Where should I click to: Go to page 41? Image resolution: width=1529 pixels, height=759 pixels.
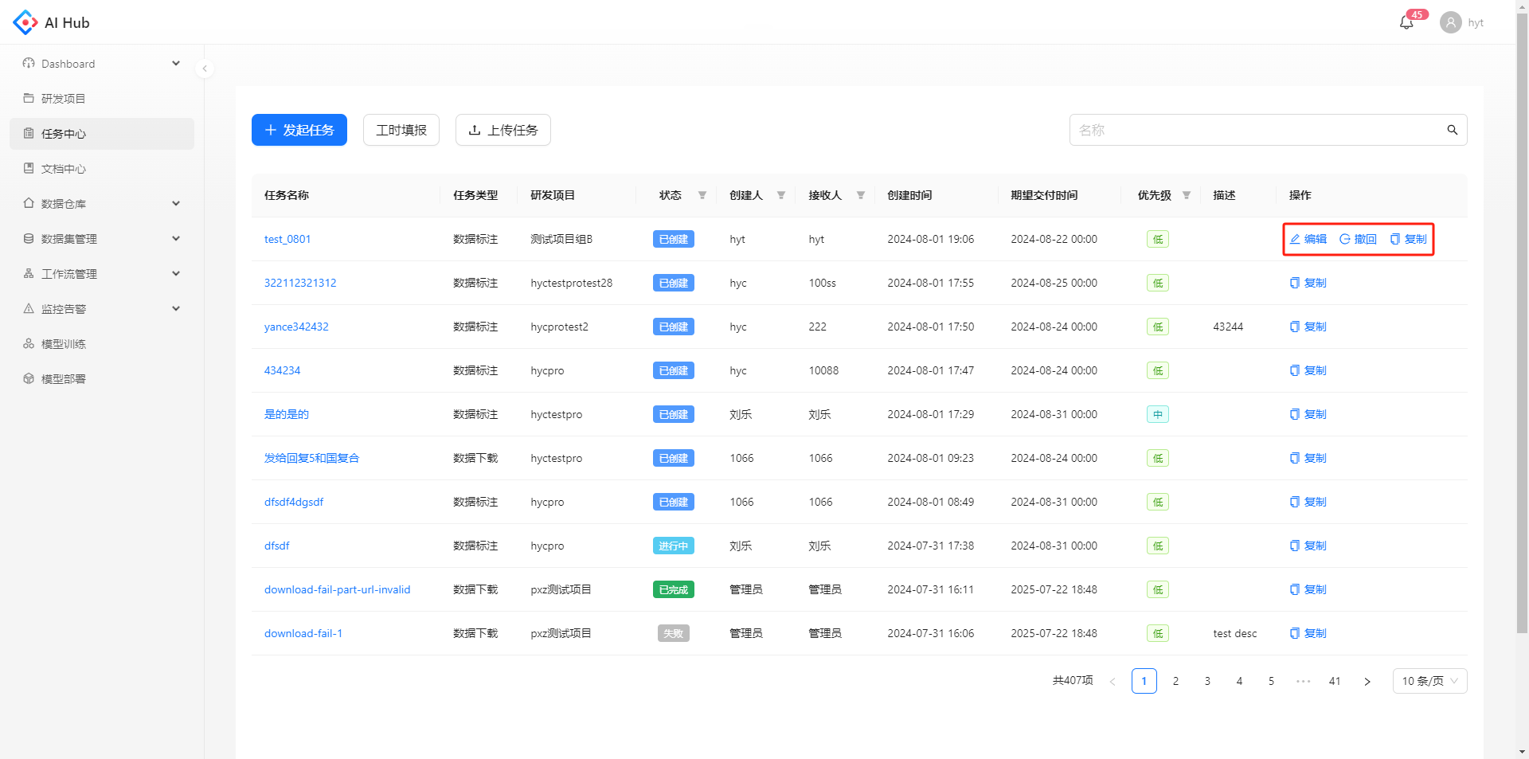1335,681
